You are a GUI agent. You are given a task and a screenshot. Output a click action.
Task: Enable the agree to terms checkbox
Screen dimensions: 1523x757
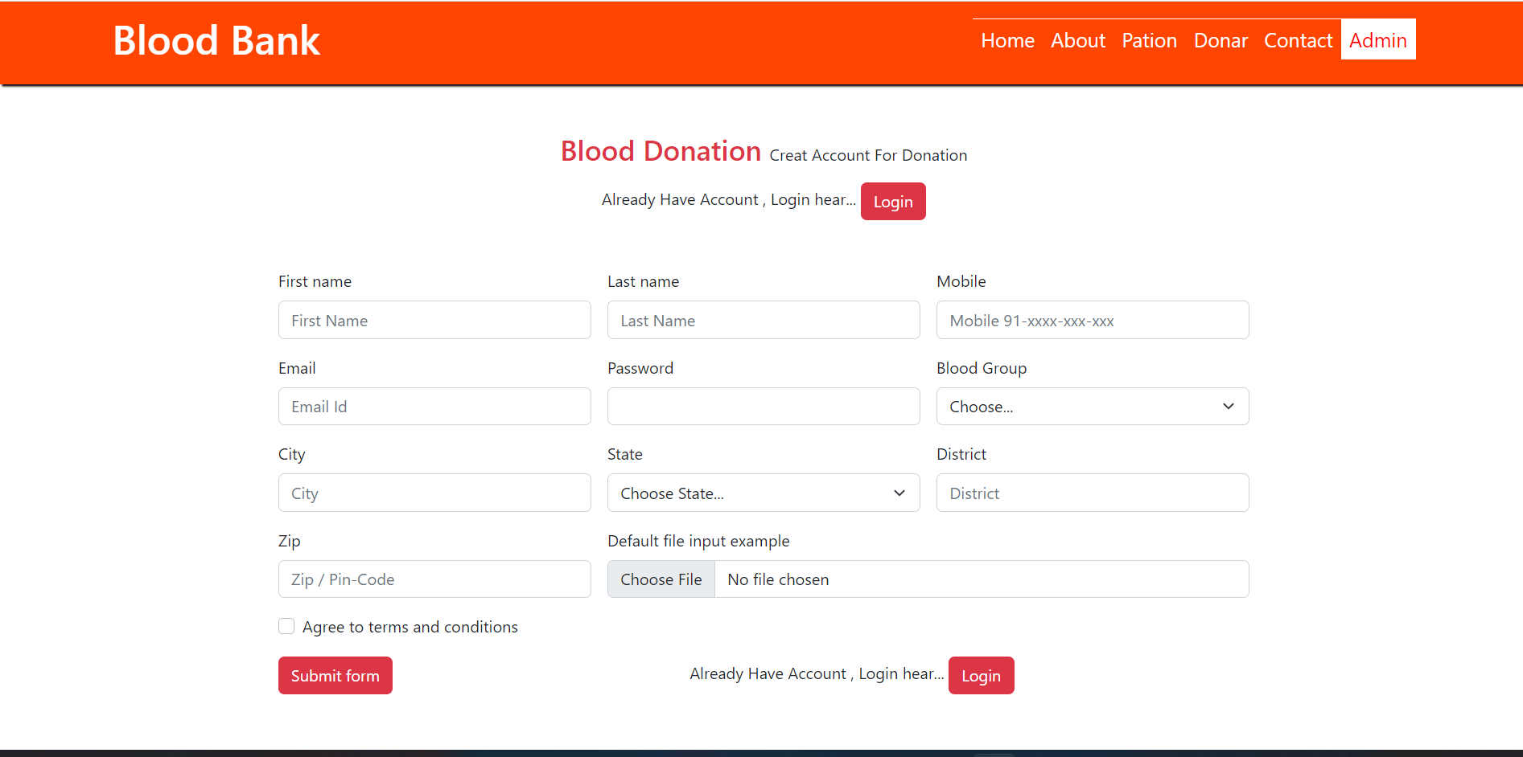point(286,626)
